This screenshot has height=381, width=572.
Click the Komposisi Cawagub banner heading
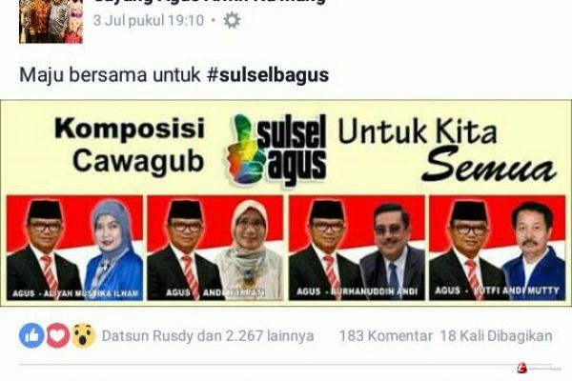pyautogui.click(x=130, y=145)
